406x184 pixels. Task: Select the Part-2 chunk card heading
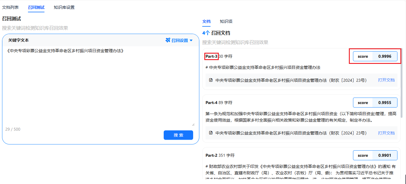tap(211, 155)
